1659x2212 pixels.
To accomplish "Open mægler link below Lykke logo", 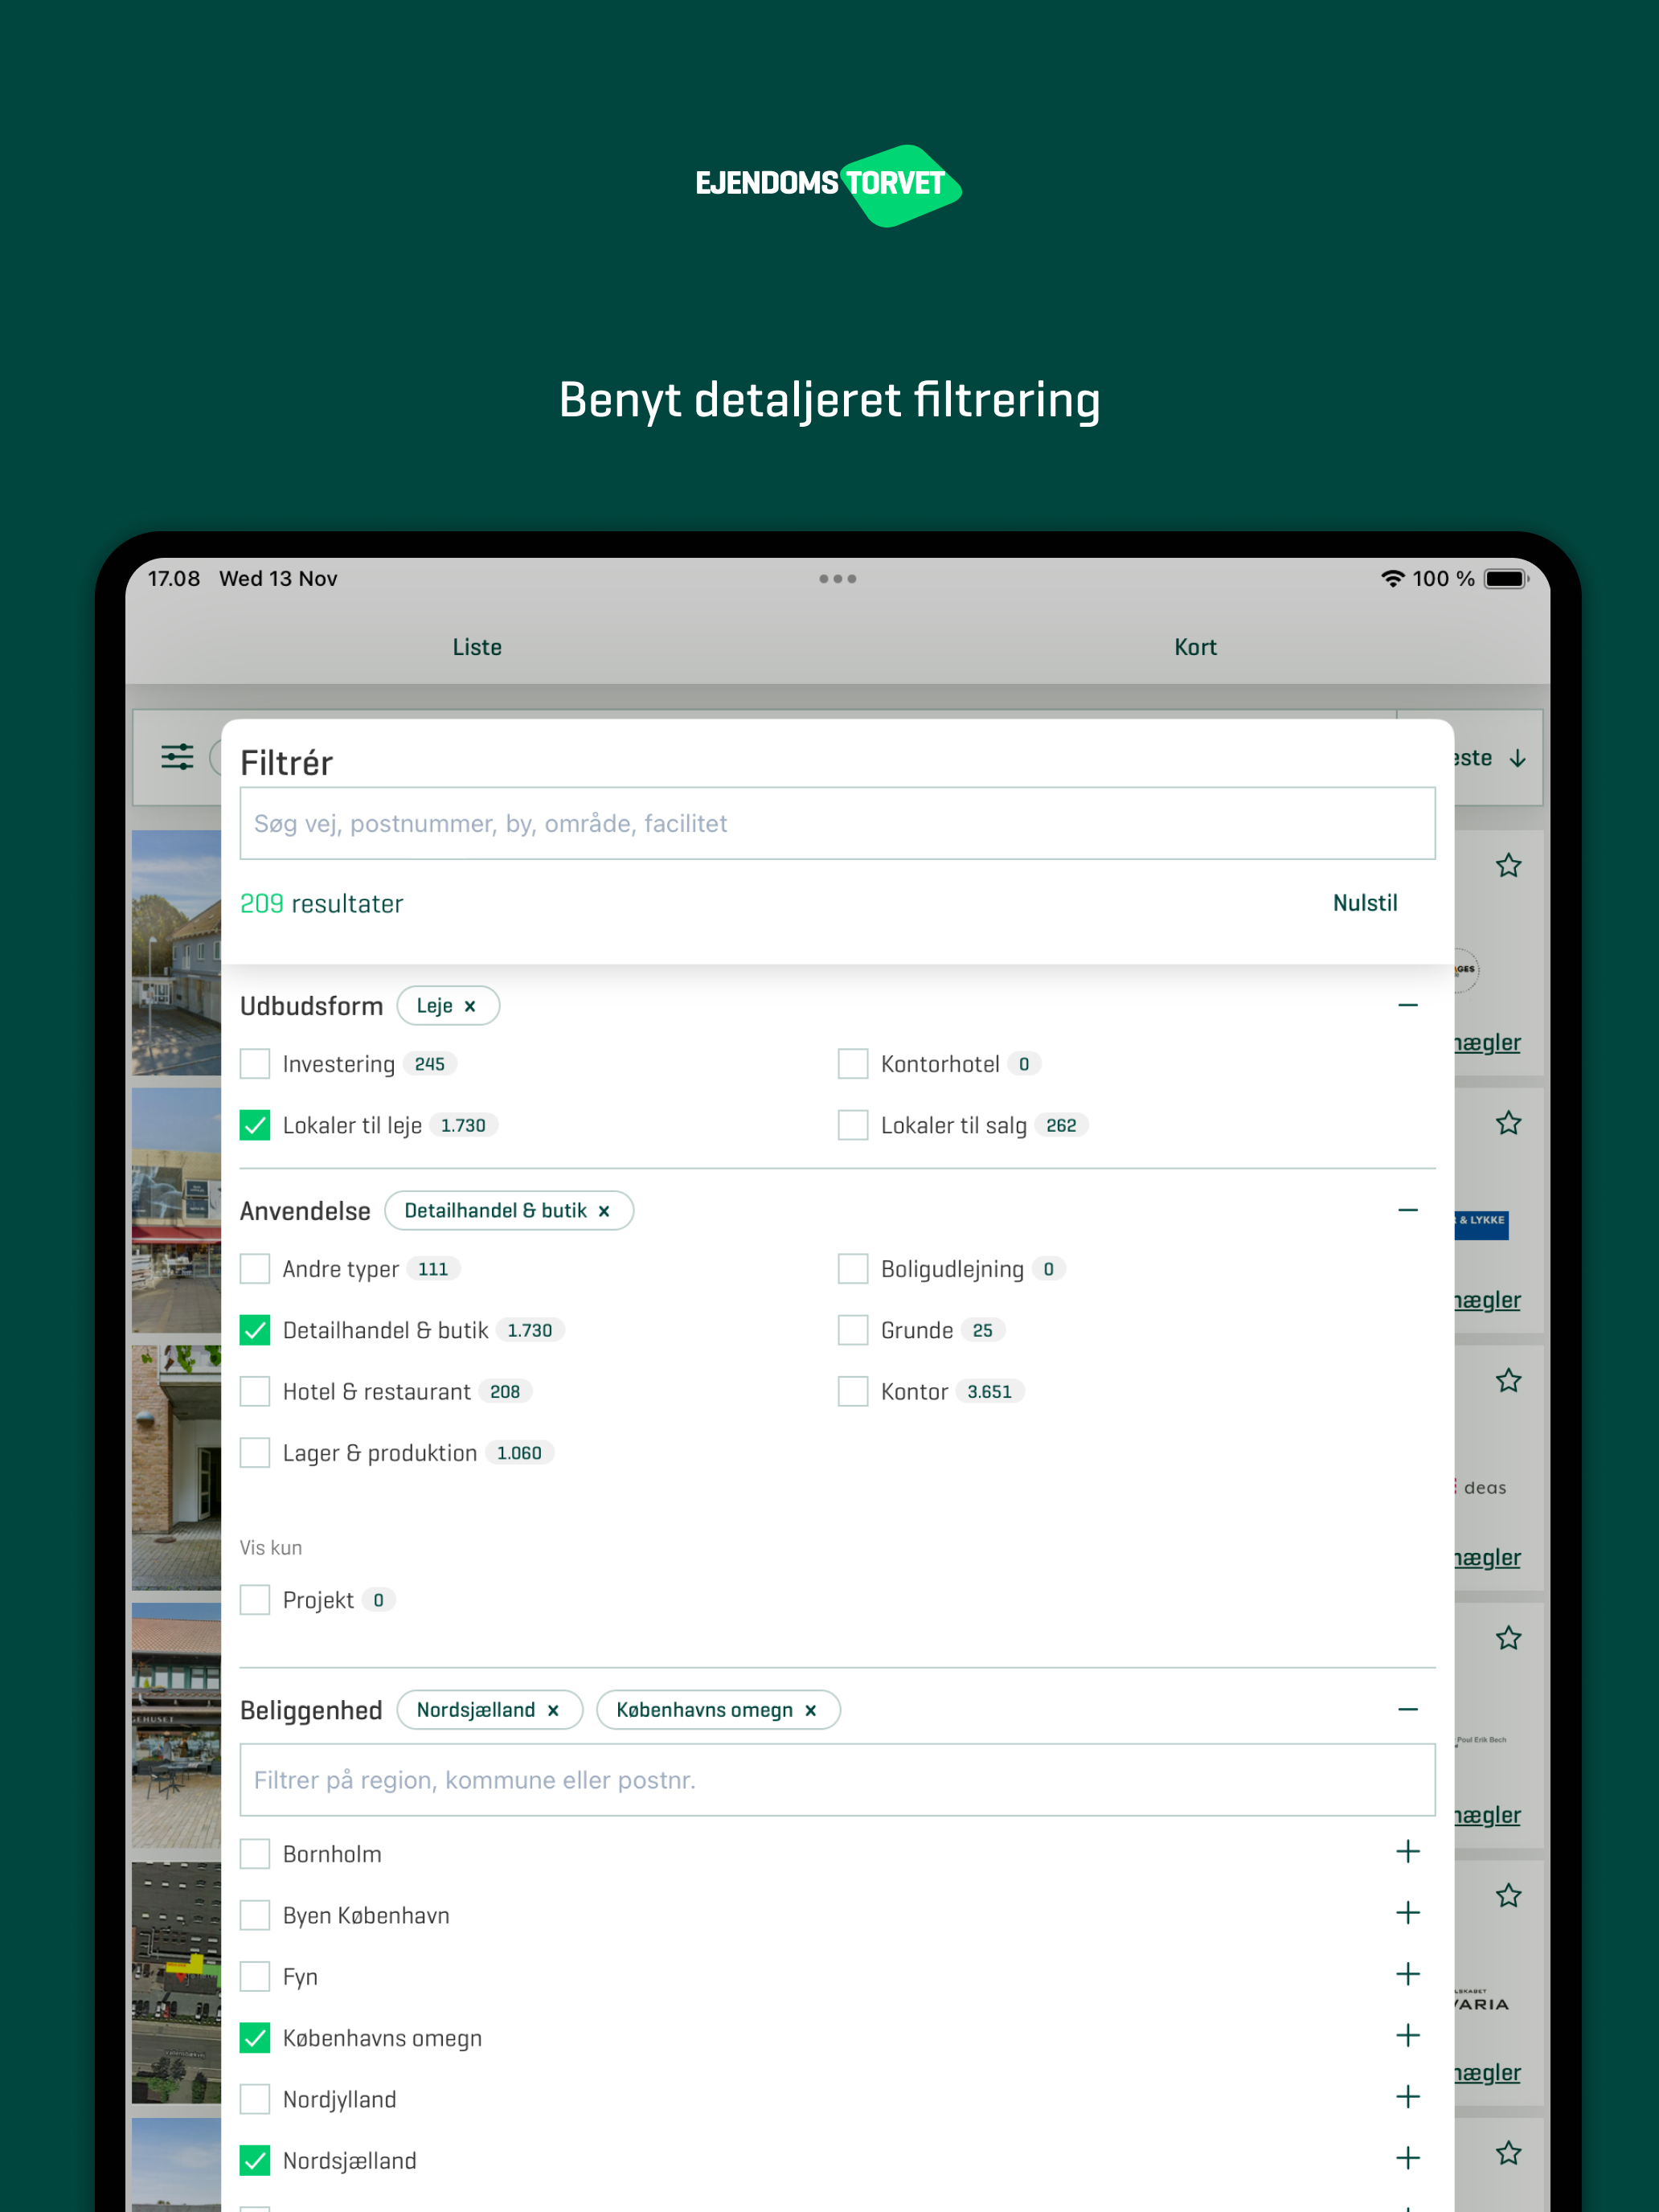I will (x=1487, y=1301).
